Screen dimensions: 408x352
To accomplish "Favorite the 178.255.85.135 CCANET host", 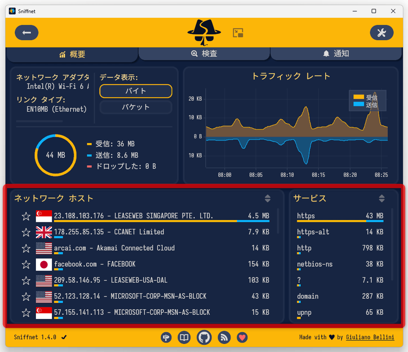I will 26,232.
